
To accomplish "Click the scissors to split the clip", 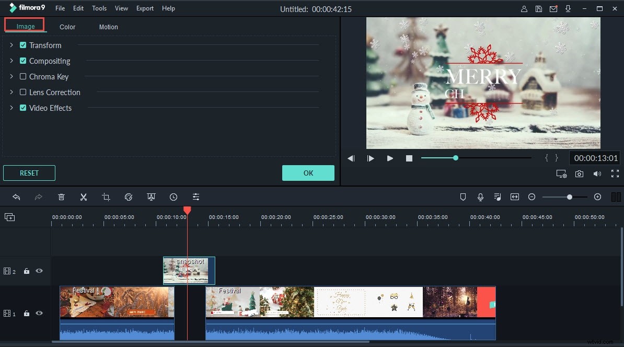I will [84, 197].
